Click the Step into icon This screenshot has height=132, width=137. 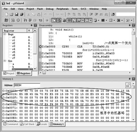point(25,20)
